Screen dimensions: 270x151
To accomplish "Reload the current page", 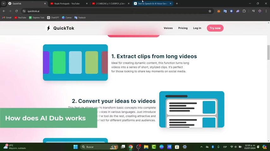I will click(x=16, y=11).
